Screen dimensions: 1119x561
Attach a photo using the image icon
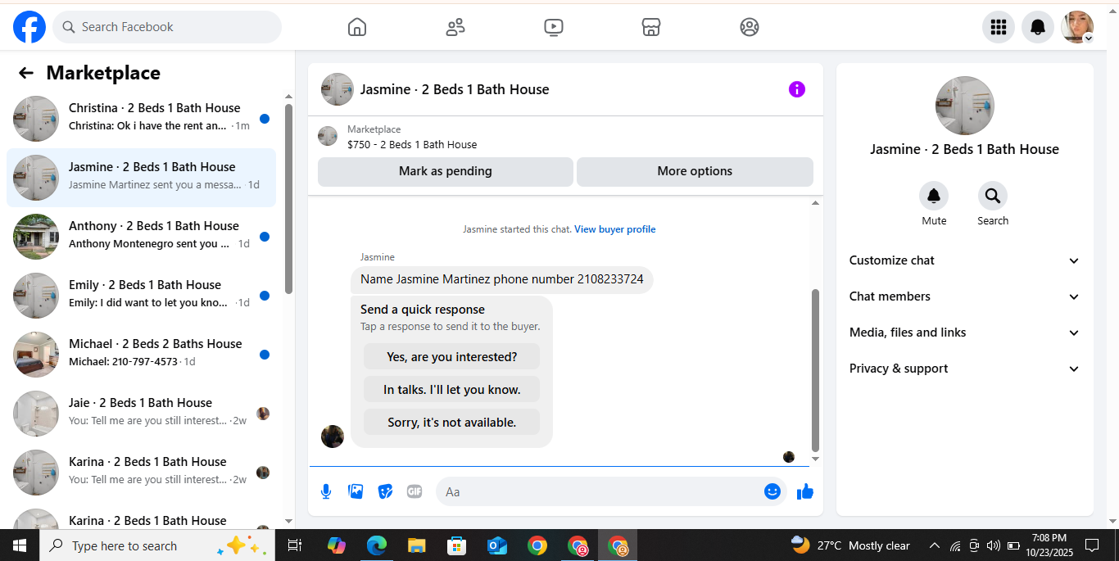(x=356, y=491)
